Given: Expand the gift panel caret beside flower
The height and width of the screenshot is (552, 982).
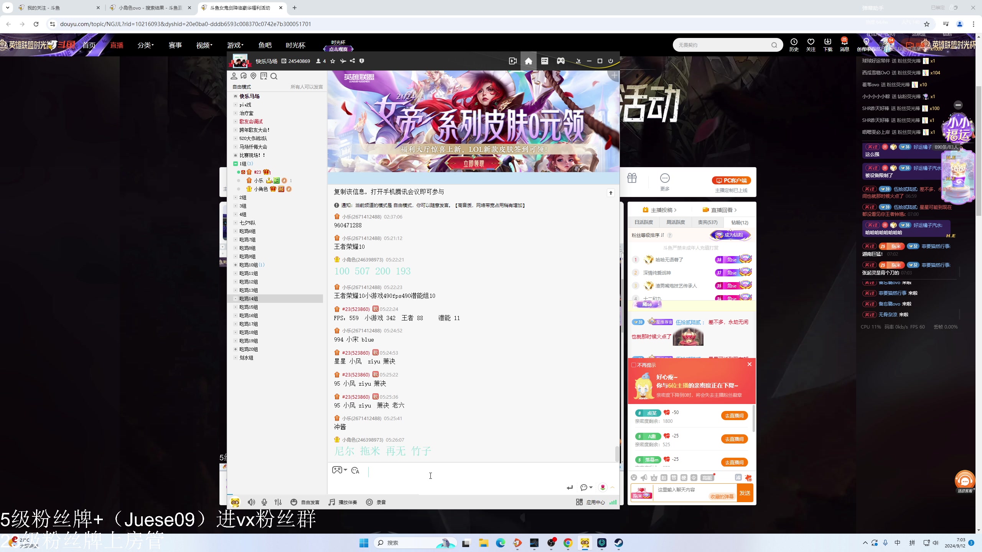Looking at the screenshot, I should coord(613,487).
